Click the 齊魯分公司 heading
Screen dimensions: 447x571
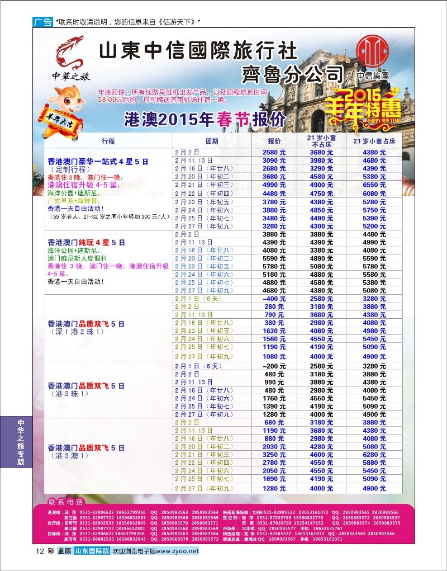click(293, 74)
